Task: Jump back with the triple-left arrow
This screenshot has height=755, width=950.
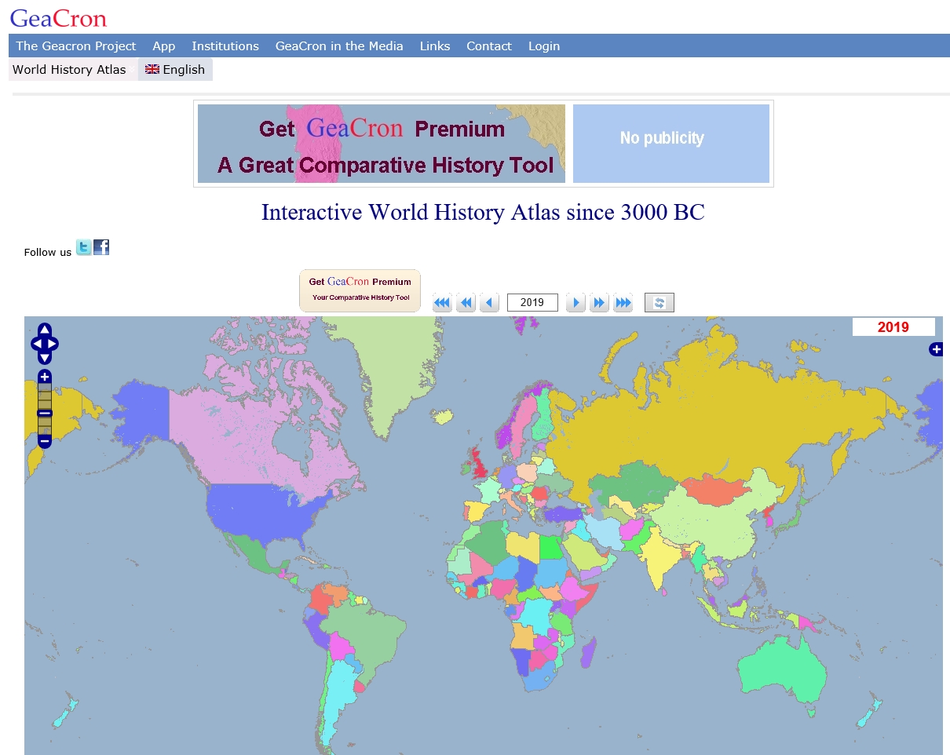Action: point(442,303)
